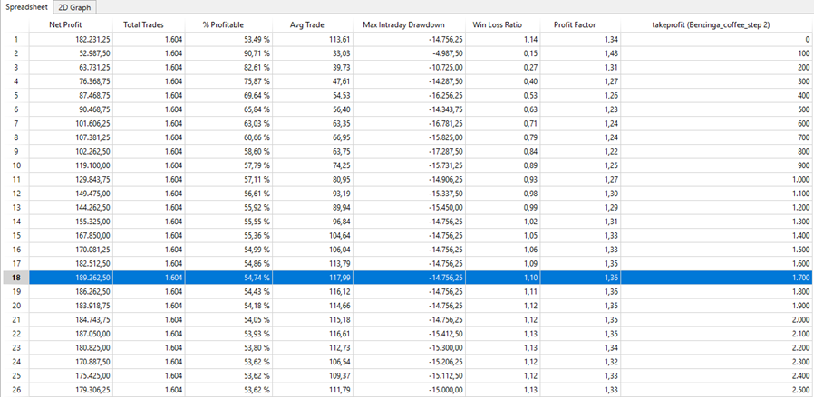
Task: Sort by Max Intraday Drawdown header
Action: (405, 25)
